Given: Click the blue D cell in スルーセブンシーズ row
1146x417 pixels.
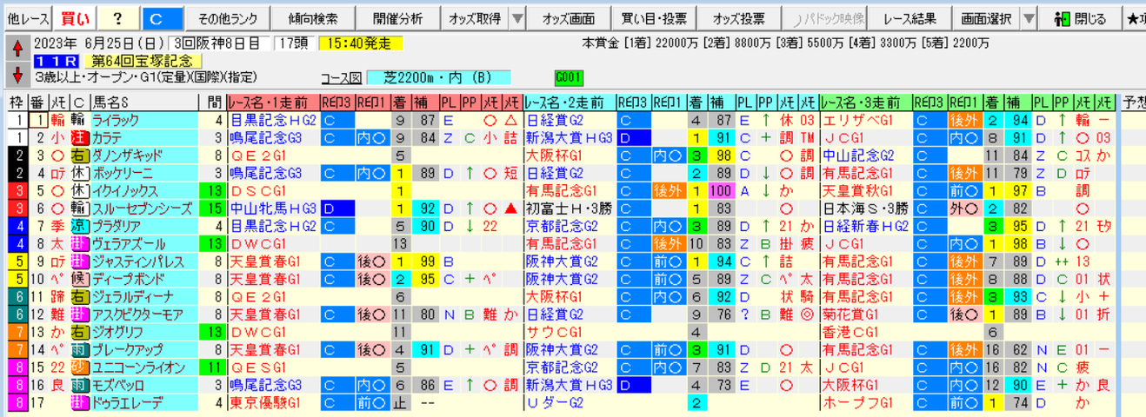Looking at the screenshot, I should pos(337,208).
